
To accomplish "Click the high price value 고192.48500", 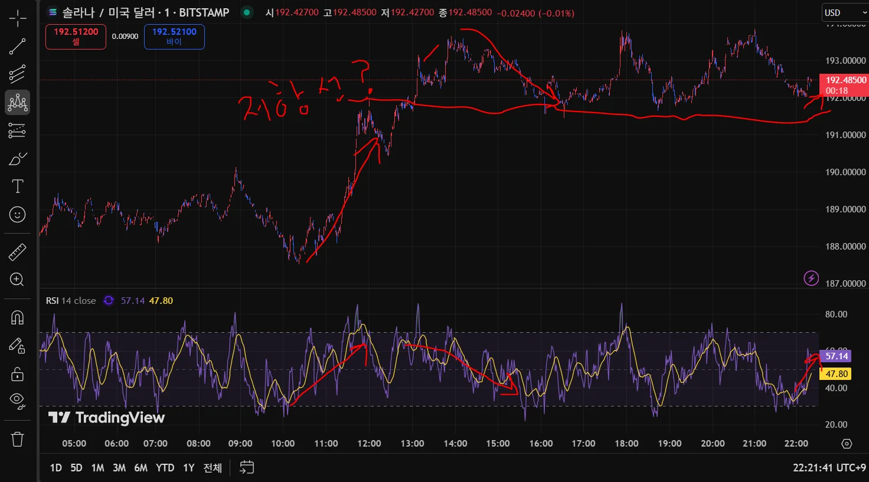I will tap(350, 12).
